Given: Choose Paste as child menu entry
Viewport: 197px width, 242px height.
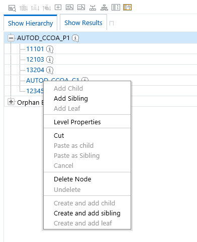Looking at the screenshot, I should [73, 146].
